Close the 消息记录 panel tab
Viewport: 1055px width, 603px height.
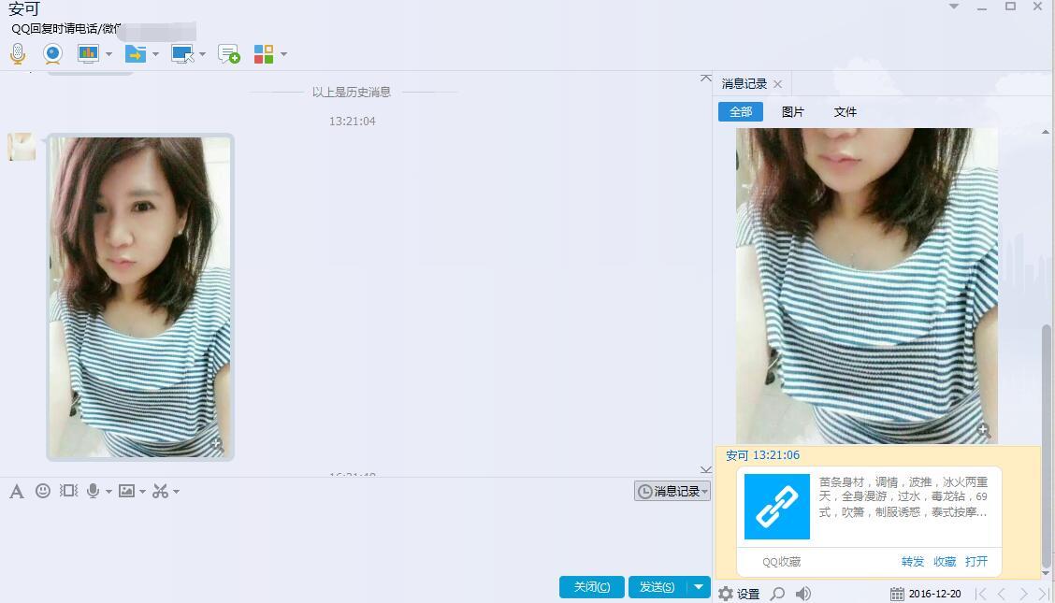pyautogui.click(x=777, y=84)
